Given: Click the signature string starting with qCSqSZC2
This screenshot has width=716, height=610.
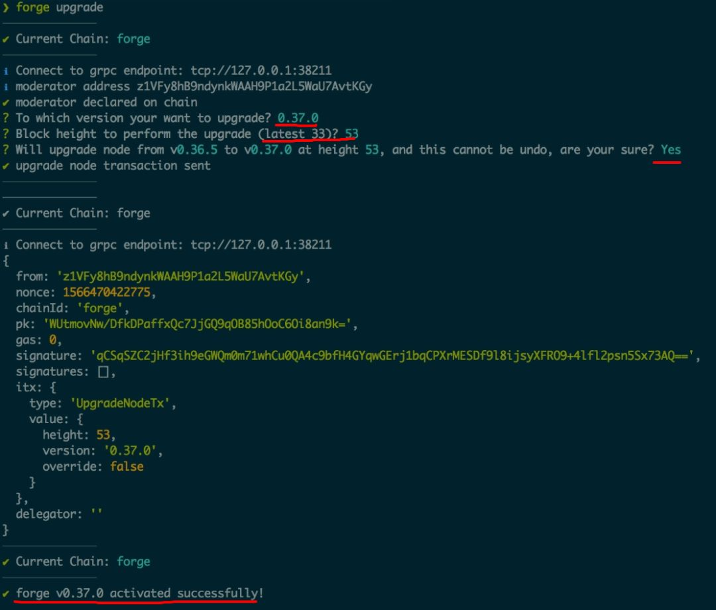Looking at the screenshot, I should 394,355.
